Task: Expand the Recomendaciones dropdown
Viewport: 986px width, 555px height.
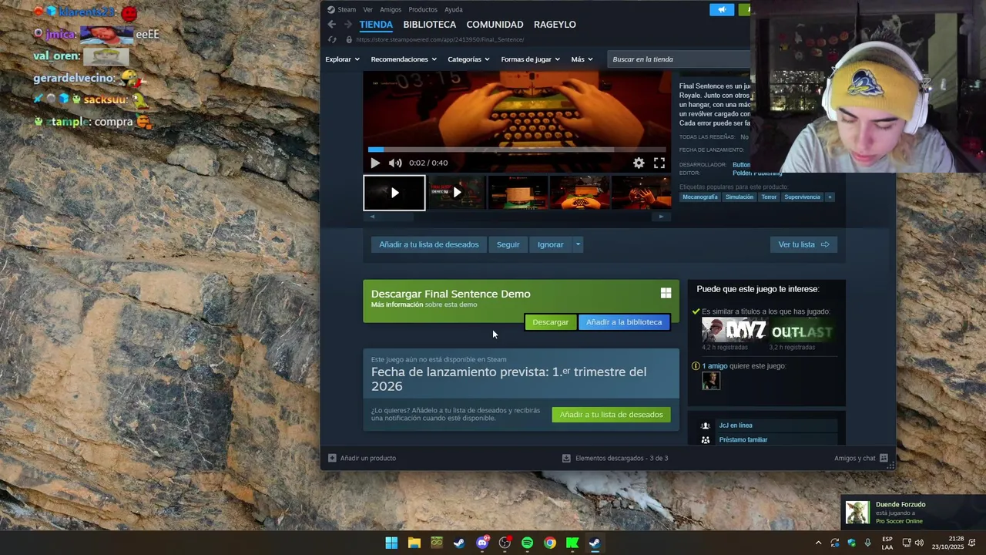Action: (404, 59)
